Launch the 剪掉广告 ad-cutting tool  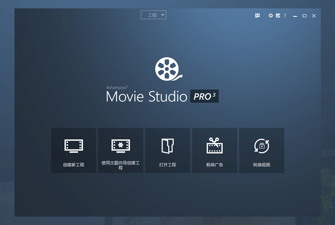[x=215, y=150]
